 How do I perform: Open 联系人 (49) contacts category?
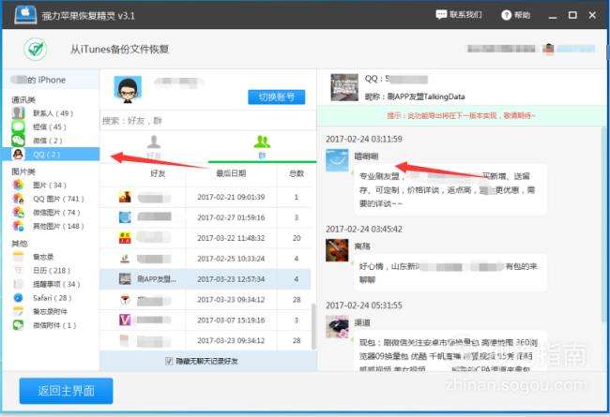tap(53, 113)
